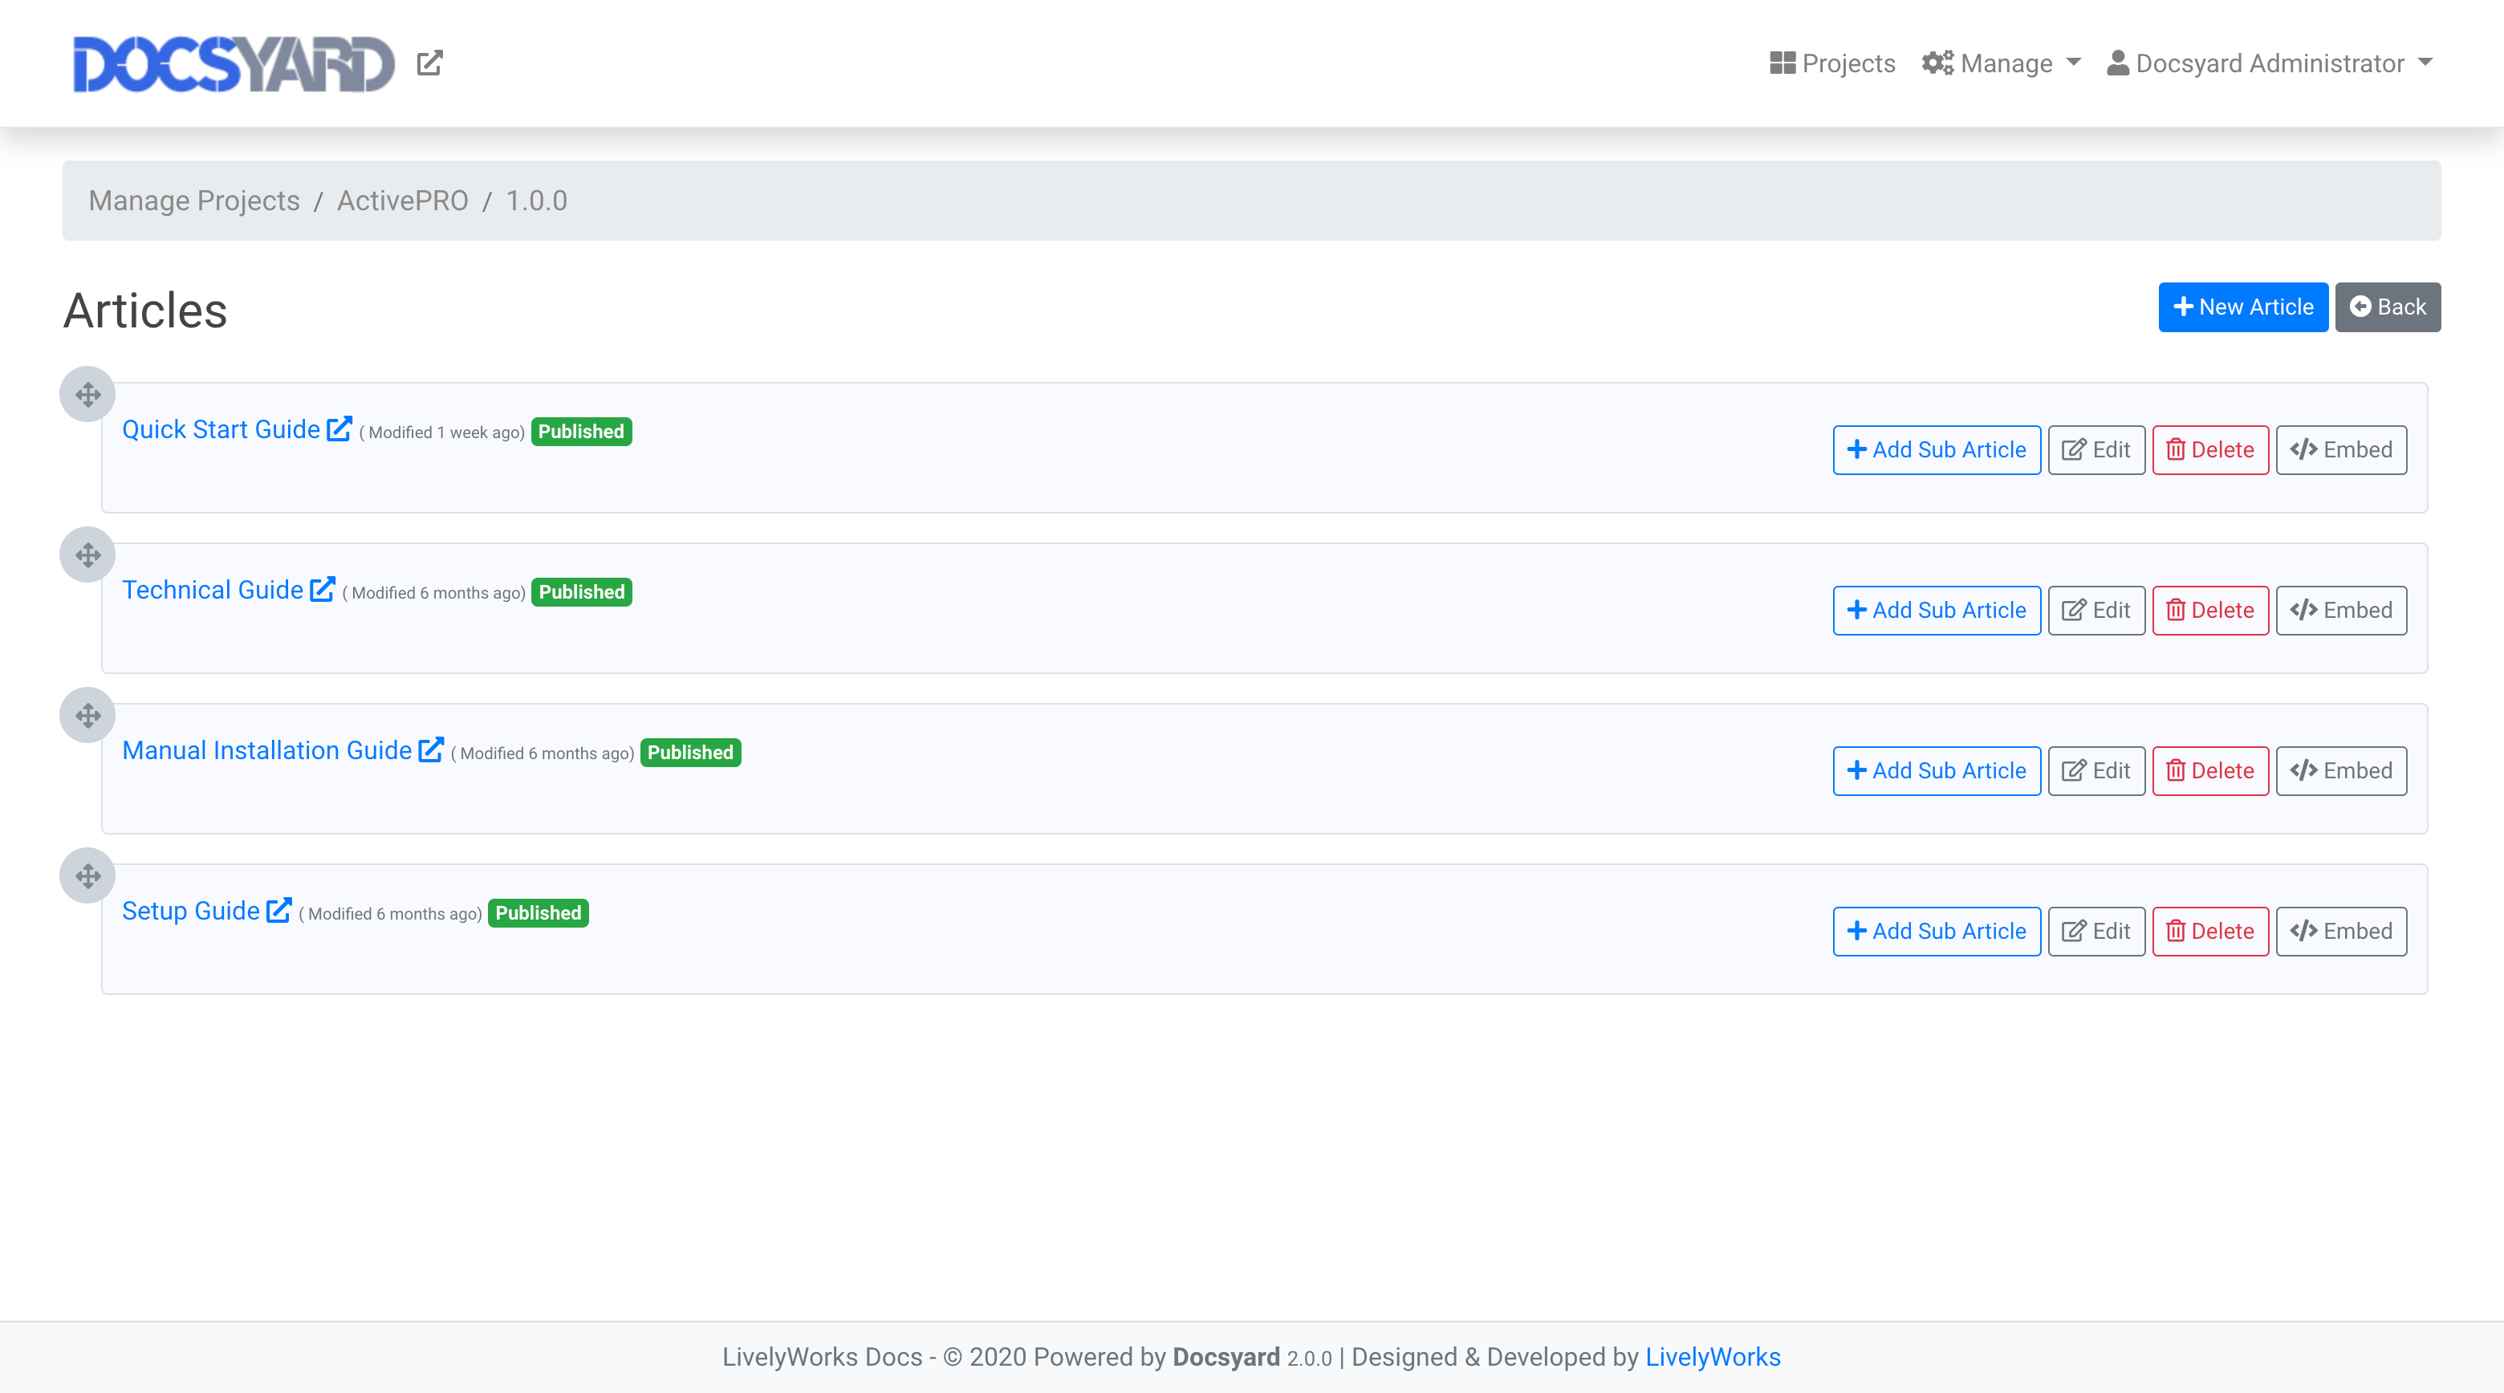Open Quick Start Guide in new tab via its external link icon

point(339,427)
